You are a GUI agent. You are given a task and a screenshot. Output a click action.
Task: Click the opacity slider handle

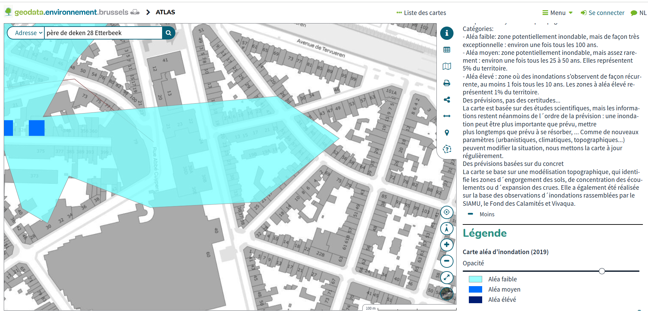tap(602, 271)
